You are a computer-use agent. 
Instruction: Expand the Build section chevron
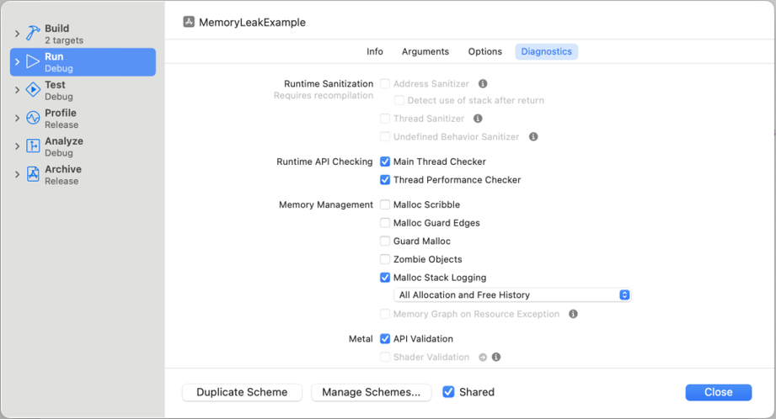pyautogui.click(x=17, y=34)
